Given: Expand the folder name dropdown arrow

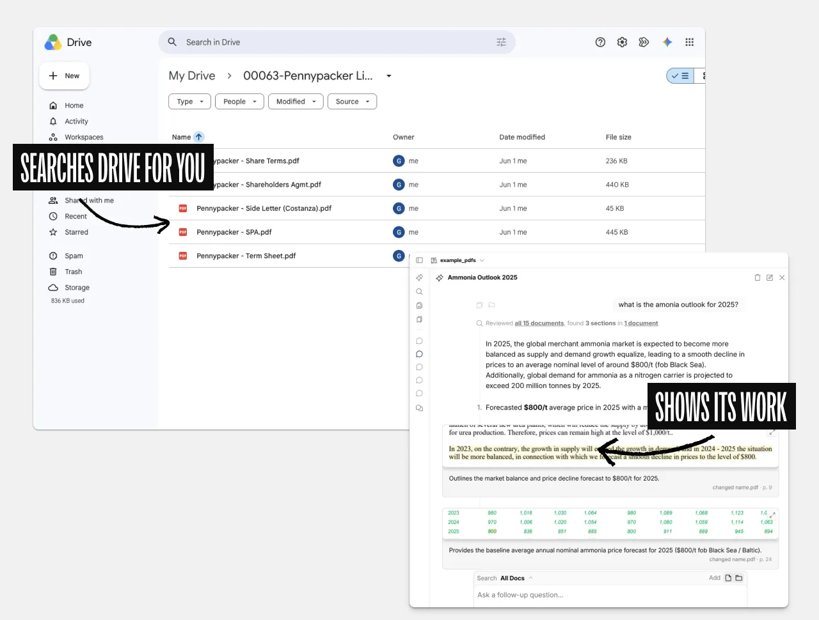Looking at the screenshot, I should pyautogui.click(x=388, y=76).
